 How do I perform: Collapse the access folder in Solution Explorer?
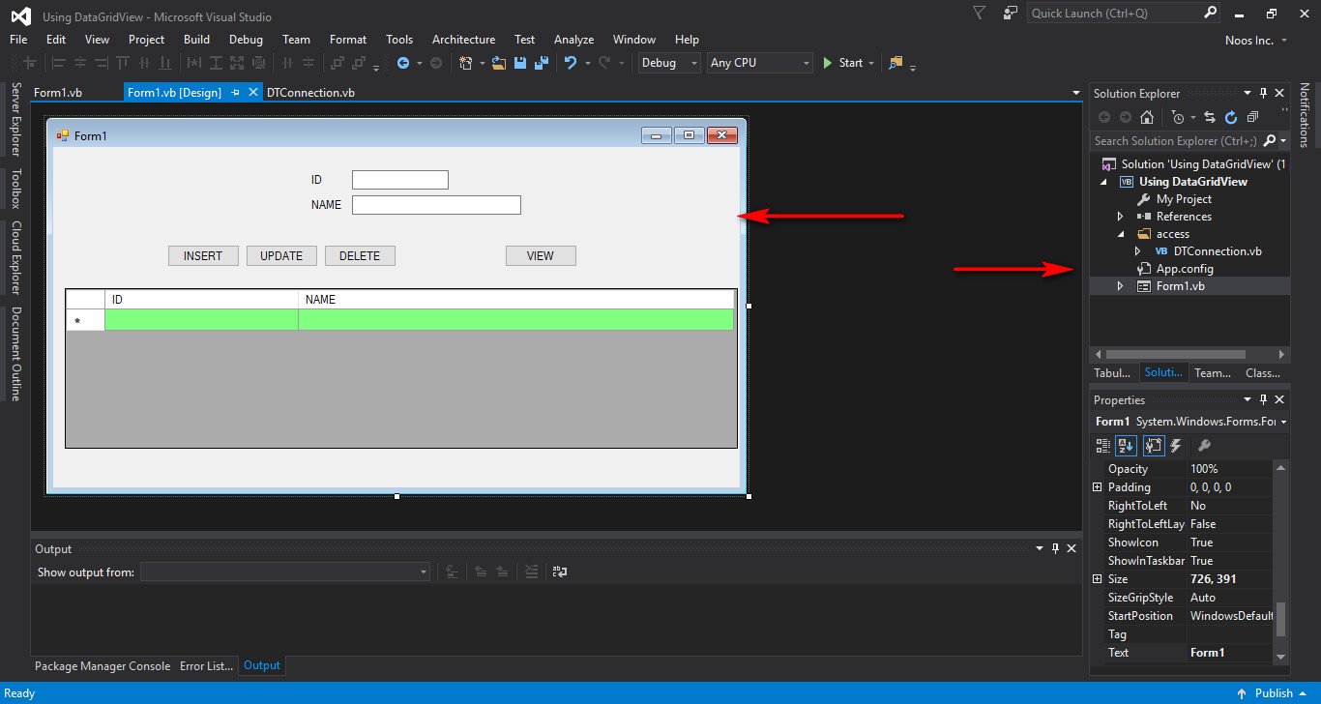(x=1119, y=233)
